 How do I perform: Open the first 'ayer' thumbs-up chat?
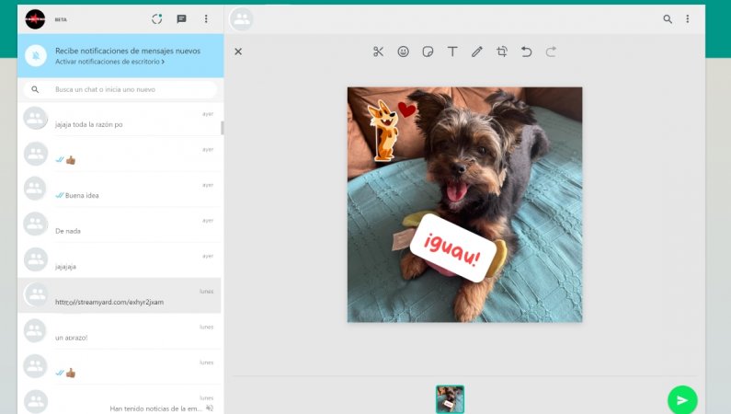(120, 155)
